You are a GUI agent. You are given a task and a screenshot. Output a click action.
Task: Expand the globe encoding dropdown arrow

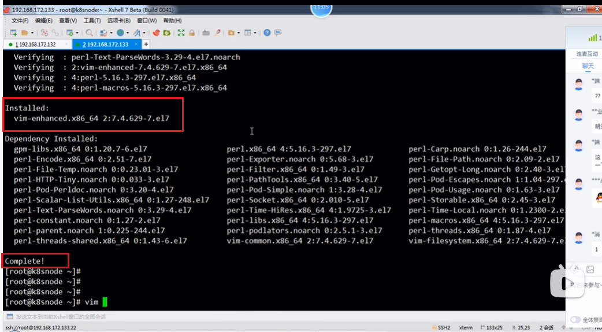pos(128,32)
